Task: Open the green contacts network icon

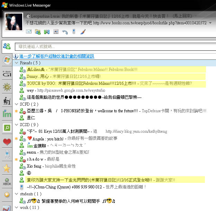Action: point(47,32)
